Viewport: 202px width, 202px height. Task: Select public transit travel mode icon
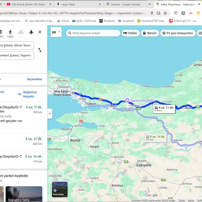tap(1, 32)
